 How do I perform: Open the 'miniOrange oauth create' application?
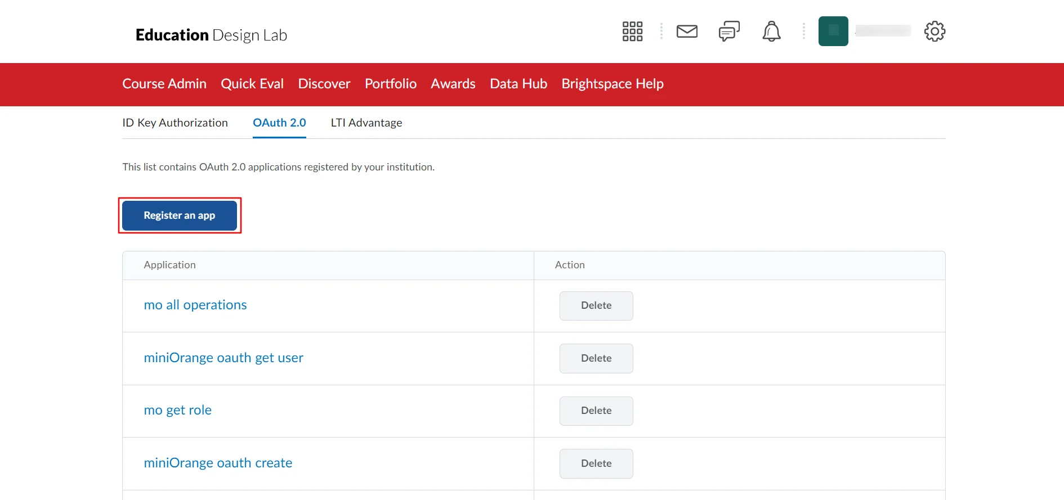pos(218,463)
